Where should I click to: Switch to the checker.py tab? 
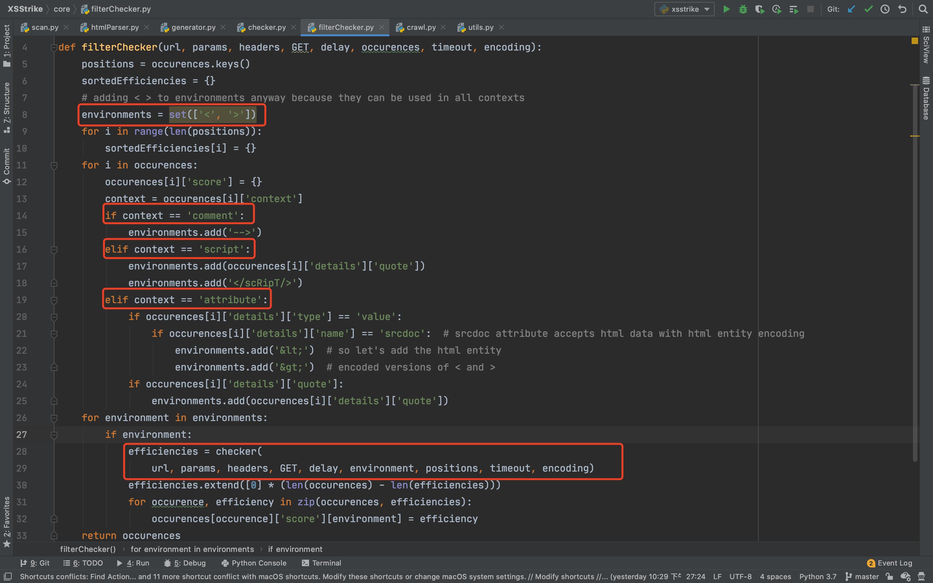(266, 28)
